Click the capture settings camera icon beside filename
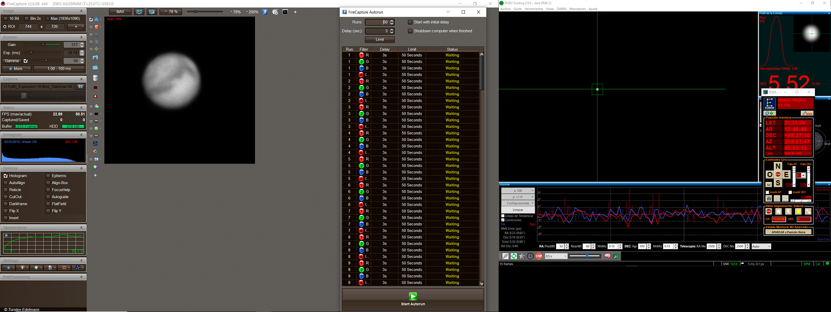This screenshot has width=831, height=312. click(x=80, y=86)
